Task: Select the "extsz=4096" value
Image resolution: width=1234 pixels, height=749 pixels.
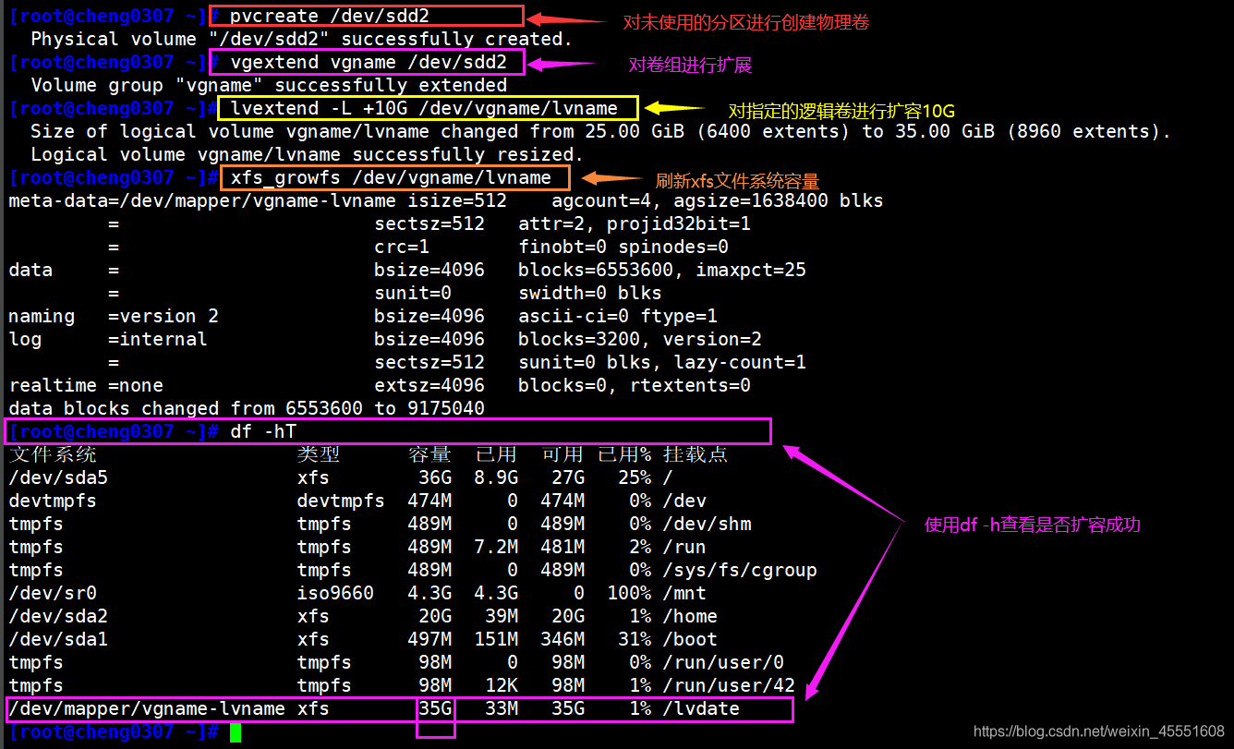Action: point(429,385)
